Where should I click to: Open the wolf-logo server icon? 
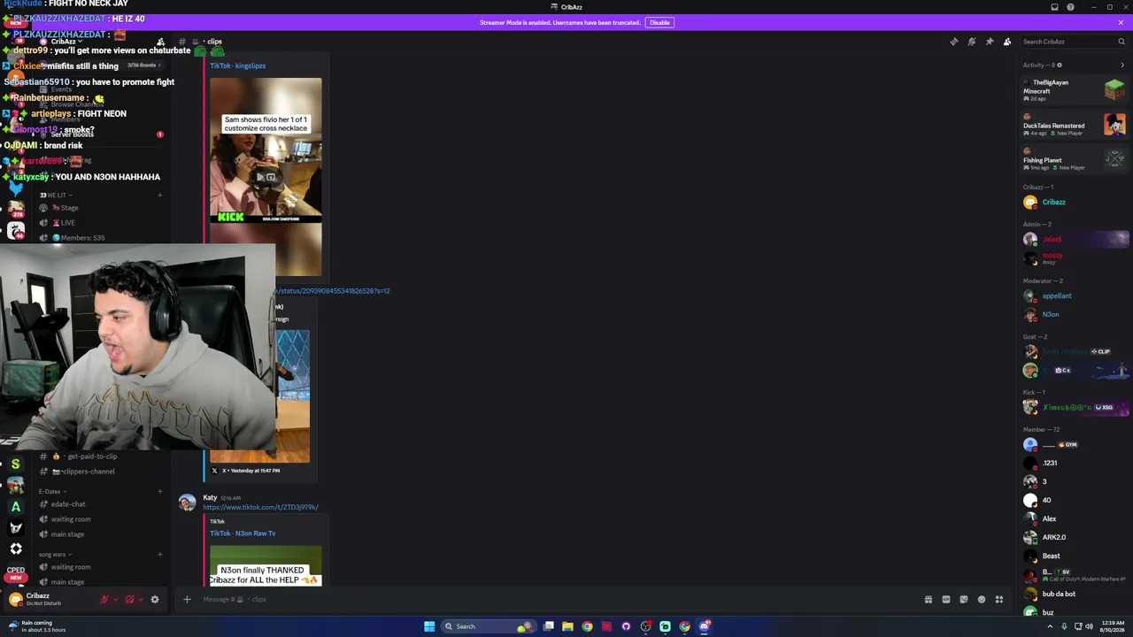click(15, 528)
